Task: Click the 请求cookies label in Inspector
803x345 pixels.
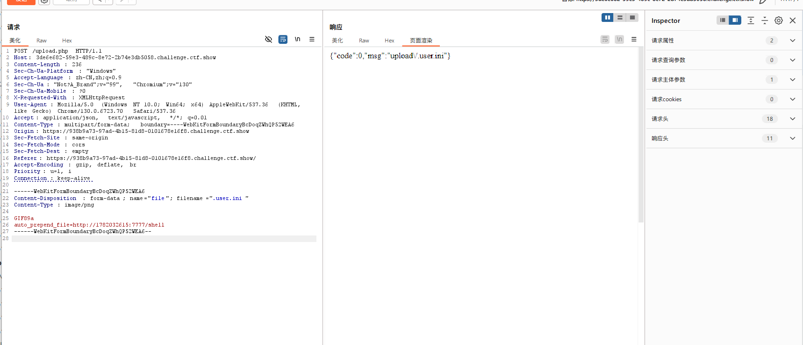Action: click(x=667, y=99)
